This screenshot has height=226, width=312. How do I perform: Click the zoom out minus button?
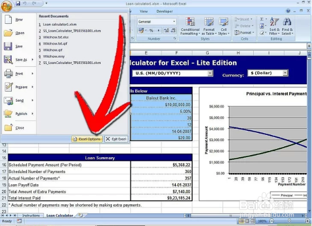coord(272,221)
